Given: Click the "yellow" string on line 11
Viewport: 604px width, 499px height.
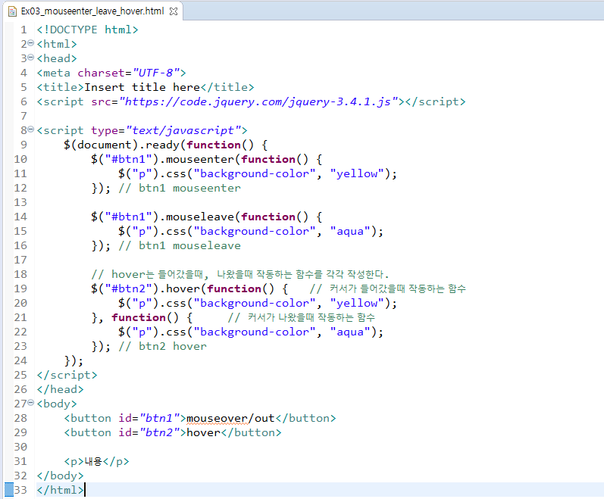Looking at the screenshot, I should pyautogui.click(x=357, y=173).
